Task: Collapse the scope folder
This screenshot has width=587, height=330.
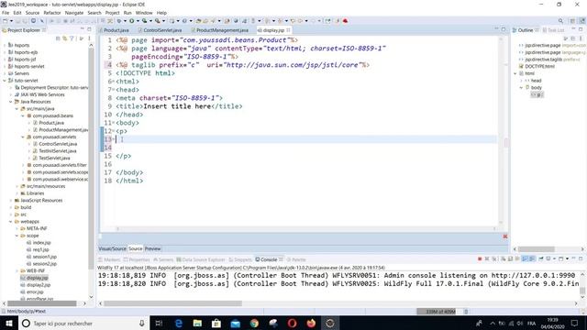Action: (17, 236)
